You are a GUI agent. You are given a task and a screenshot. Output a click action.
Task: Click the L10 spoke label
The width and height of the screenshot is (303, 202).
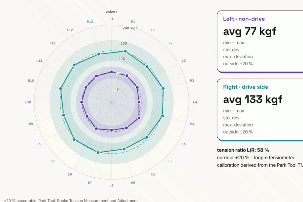pyautogui.click(x=28, y=102)
